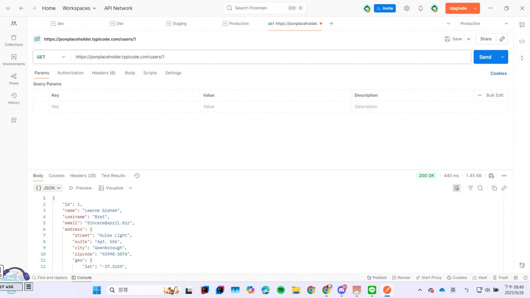Add a new request tab
Image resolution: width=530 pixels, height=298 pixels.
pos(331,23)
